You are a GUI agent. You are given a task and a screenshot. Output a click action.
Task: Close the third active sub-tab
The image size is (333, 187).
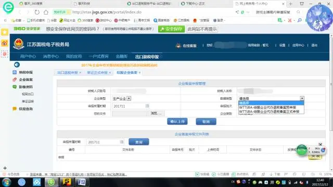139,73
